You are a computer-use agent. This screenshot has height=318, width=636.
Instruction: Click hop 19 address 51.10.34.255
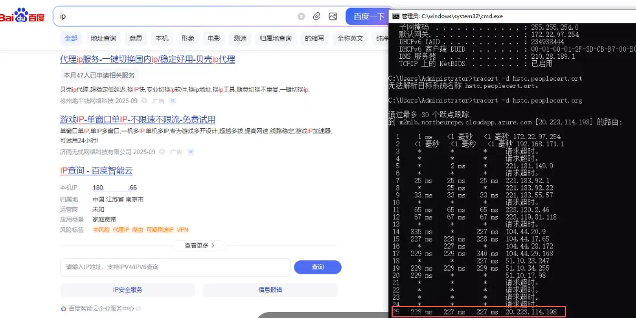click(527, 268)
